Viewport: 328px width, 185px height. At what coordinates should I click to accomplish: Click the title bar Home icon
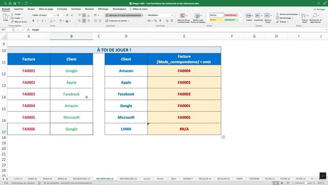pyautogui.click(x=6, y=4)
